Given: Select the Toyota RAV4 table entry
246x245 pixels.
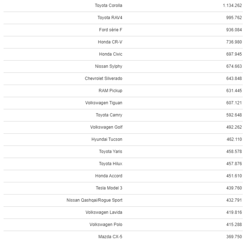Looking at the screenshot, I should (110, 18).
